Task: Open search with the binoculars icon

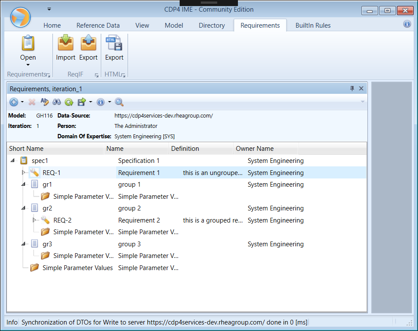Action: click(57, 102)
